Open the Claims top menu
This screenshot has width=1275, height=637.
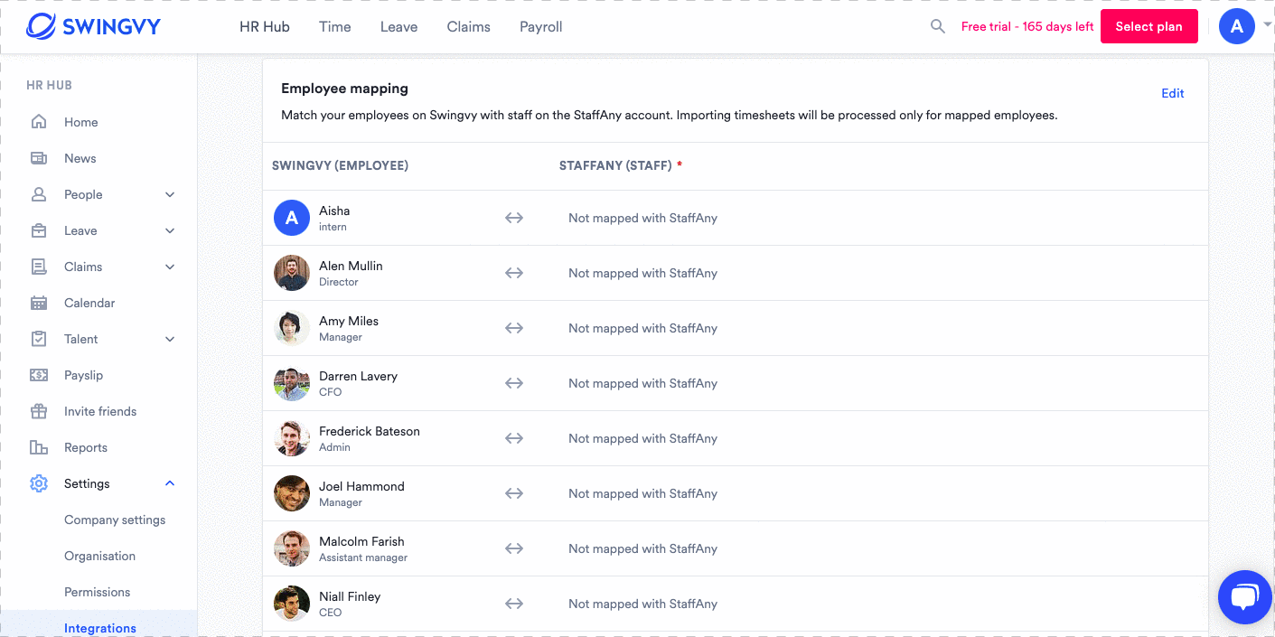point(468,26)
